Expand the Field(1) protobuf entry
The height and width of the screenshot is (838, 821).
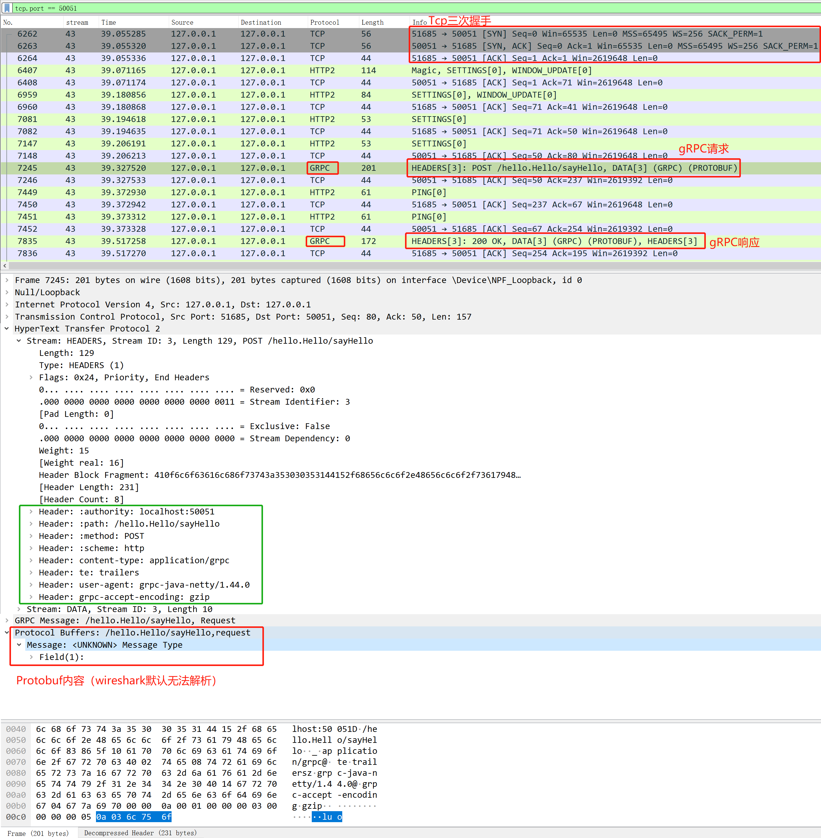tap(31, 657)
